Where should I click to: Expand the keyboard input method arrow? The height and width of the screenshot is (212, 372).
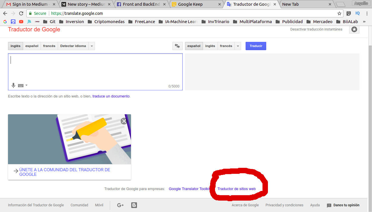(x=26, y=85)
